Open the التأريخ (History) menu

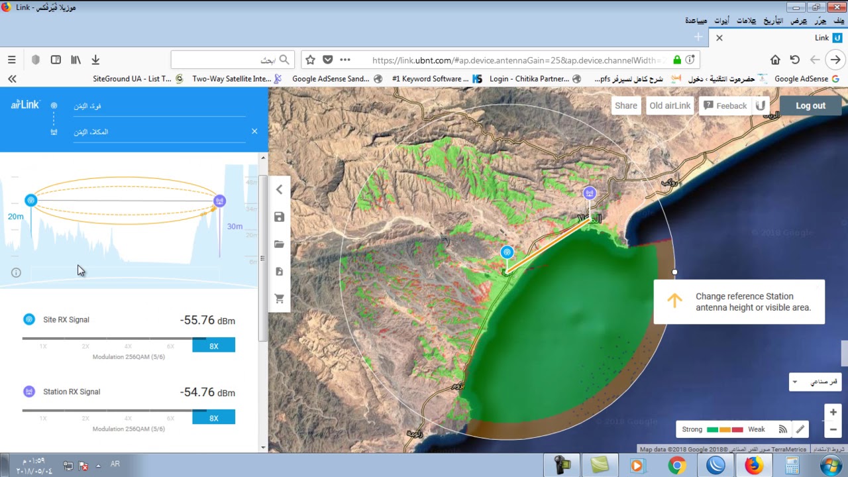pyautogui.click(x=772, y=21)
